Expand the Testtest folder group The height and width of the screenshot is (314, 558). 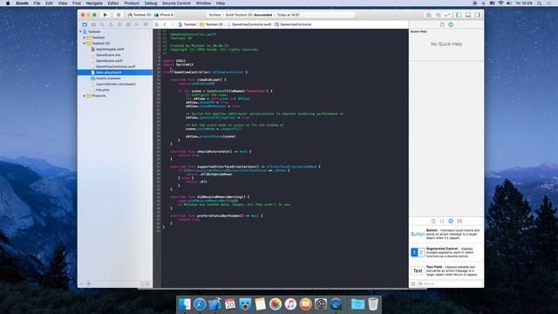(x=85, y=38)
